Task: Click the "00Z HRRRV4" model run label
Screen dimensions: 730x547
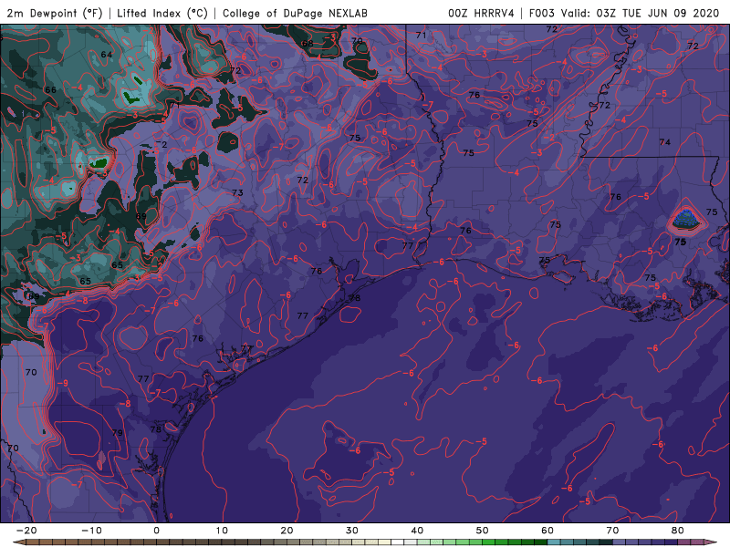Action: click(481, 13)
